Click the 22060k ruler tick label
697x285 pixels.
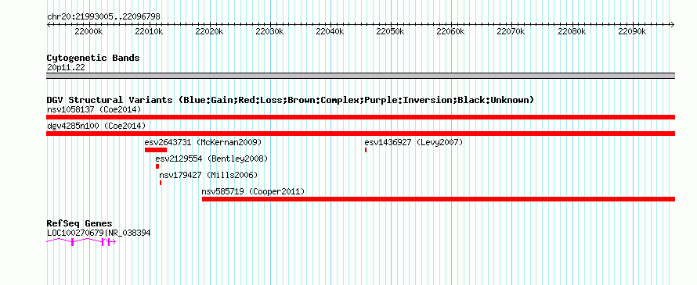coord(451,32)
